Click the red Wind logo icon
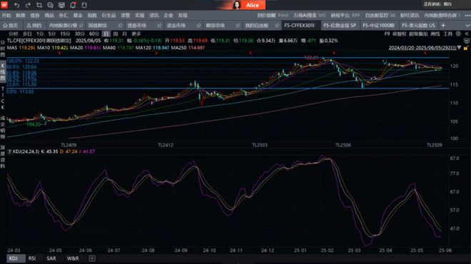Image resolution: width=471 pixels, height=264 pixels. coord(4,5)
